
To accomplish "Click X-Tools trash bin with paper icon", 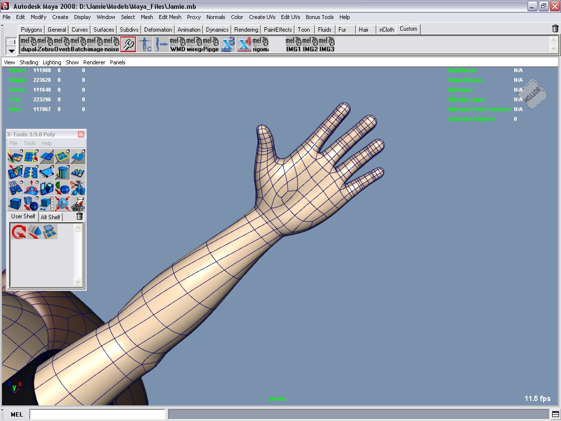I will click(x=77, y=204).
